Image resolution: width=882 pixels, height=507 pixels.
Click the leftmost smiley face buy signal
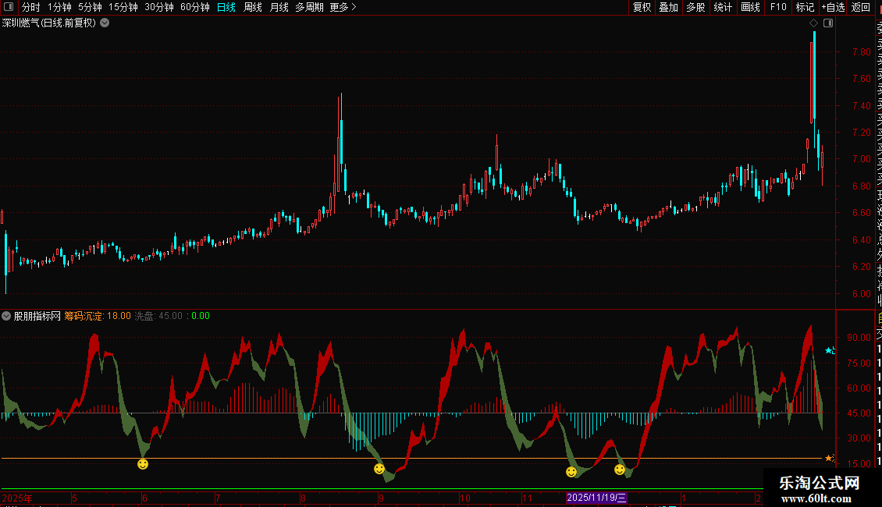point(143,464)
